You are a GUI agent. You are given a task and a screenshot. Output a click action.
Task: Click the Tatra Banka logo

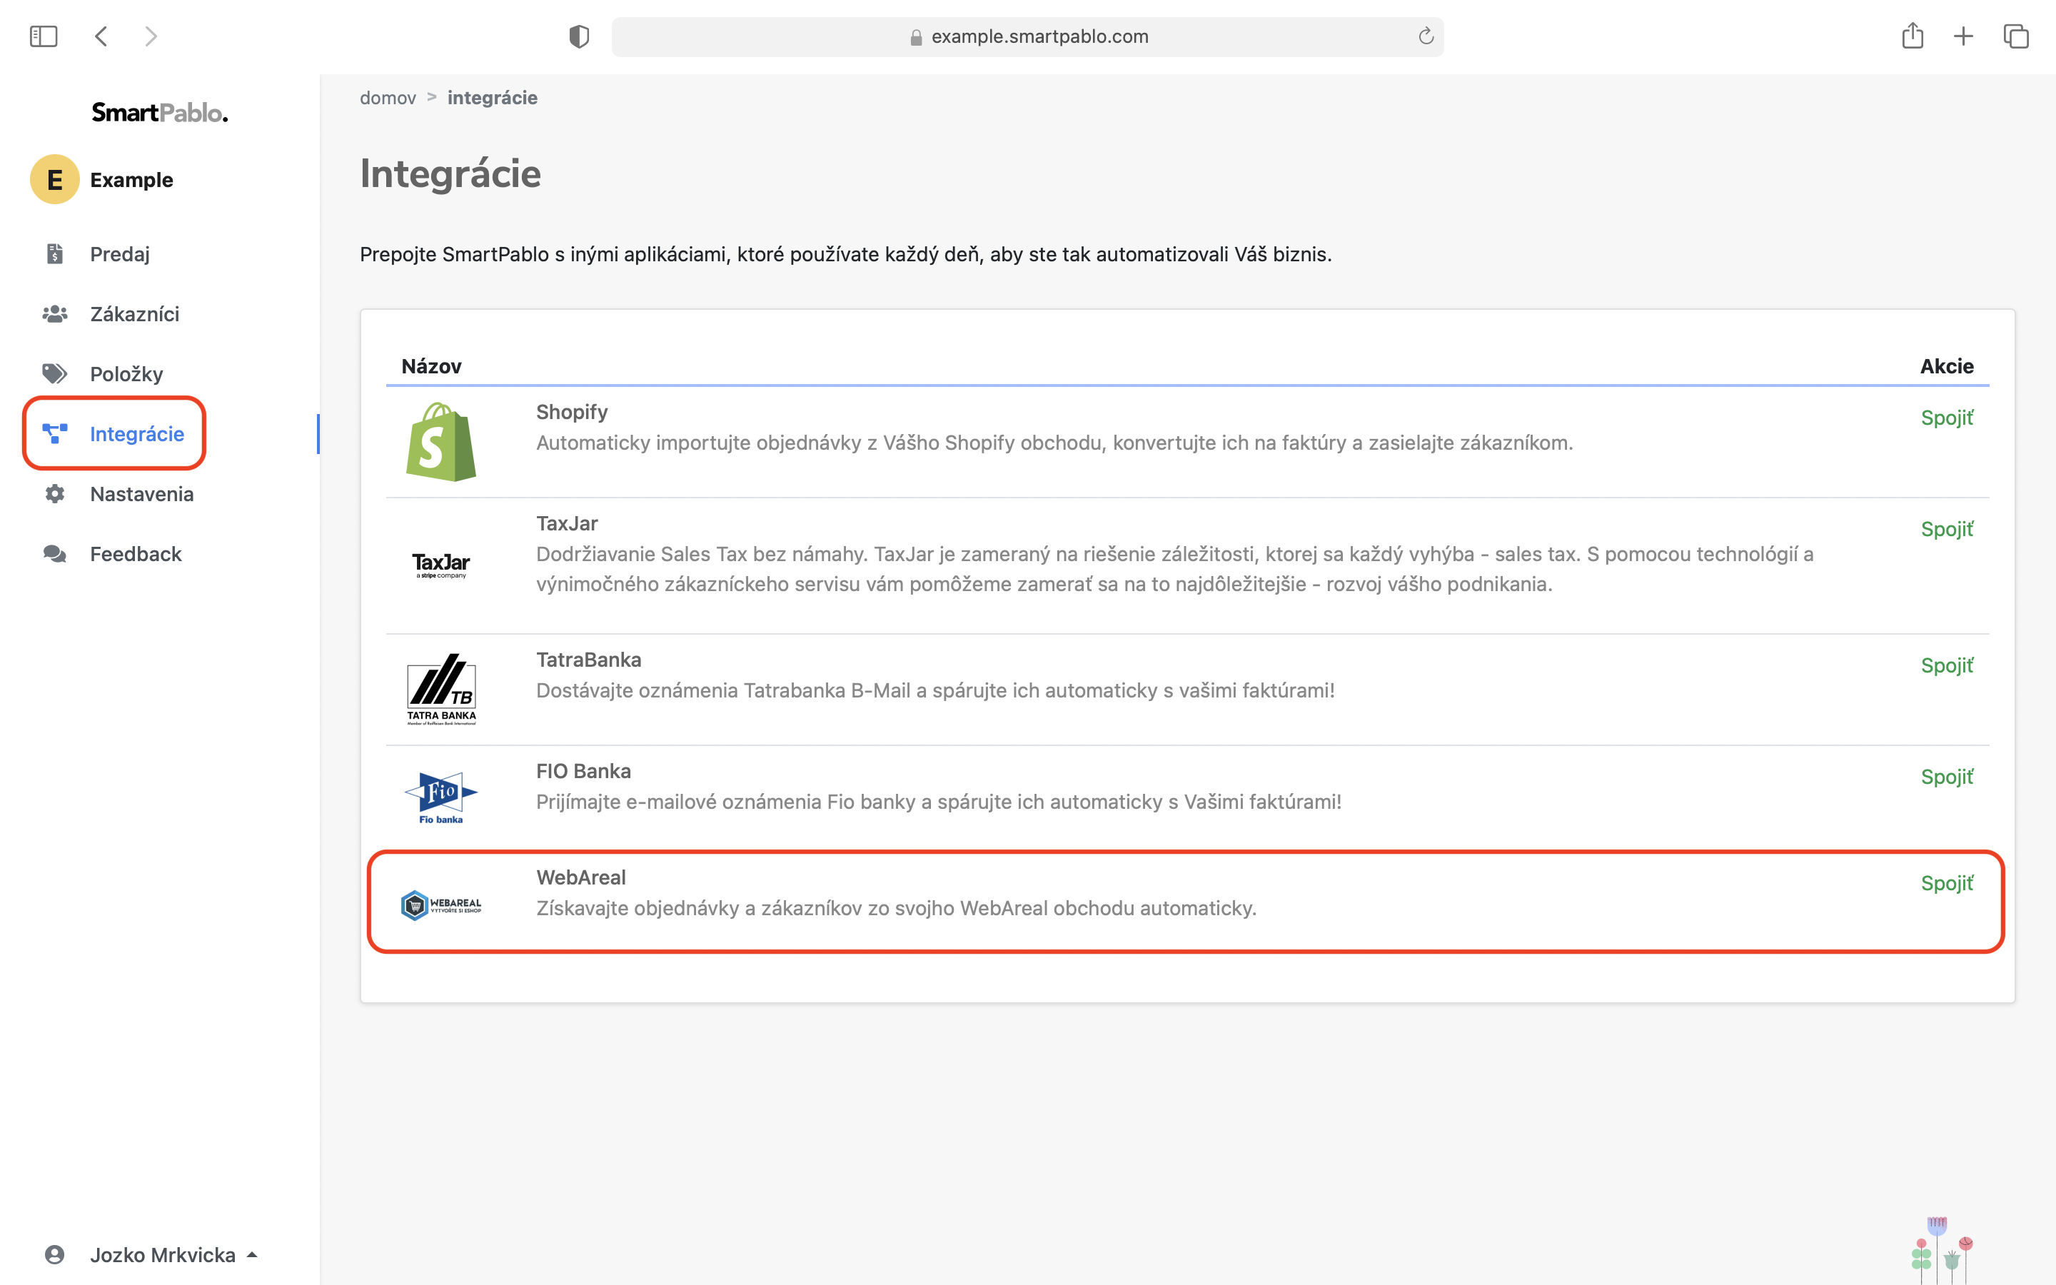[x=441, y=689]
